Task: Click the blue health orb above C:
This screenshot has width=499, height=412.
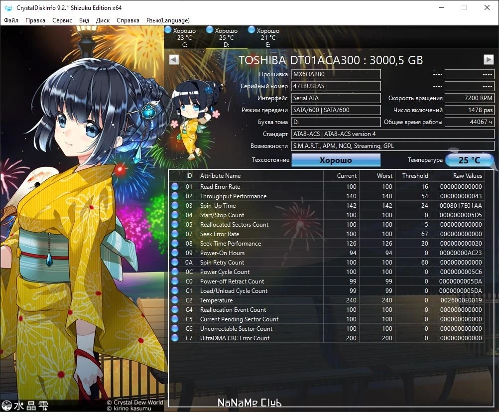Action: point(168,29)
